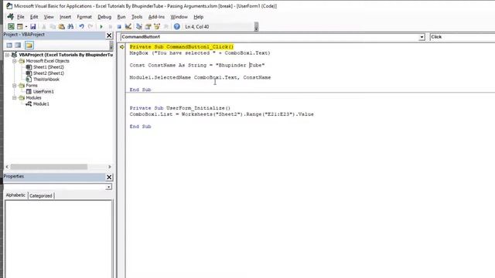Open Properties Window toolbar icon
This screenshot has width=495, height=278.
click(x=148, y=27)
